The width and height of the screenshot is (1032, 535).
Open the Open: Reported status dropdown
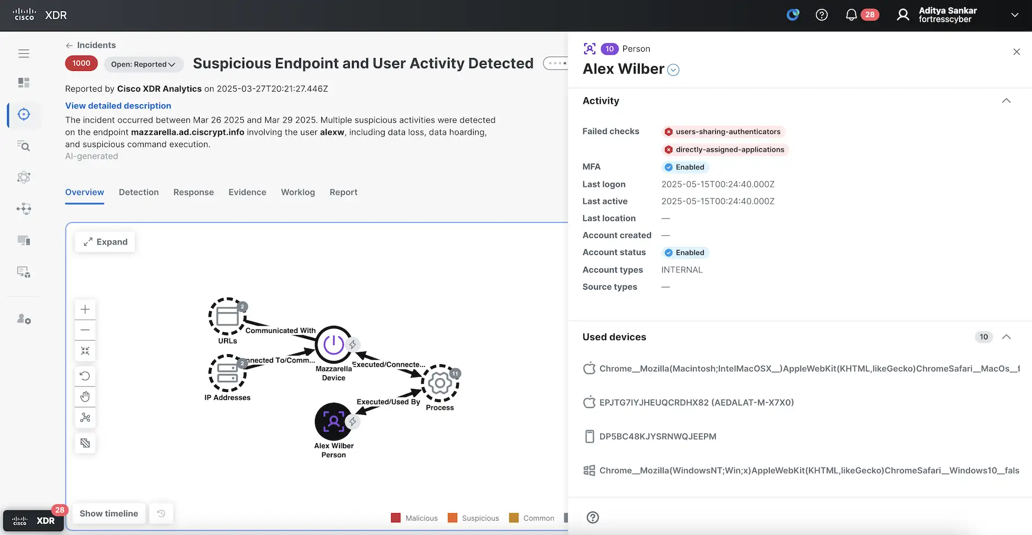pos(143,64)
